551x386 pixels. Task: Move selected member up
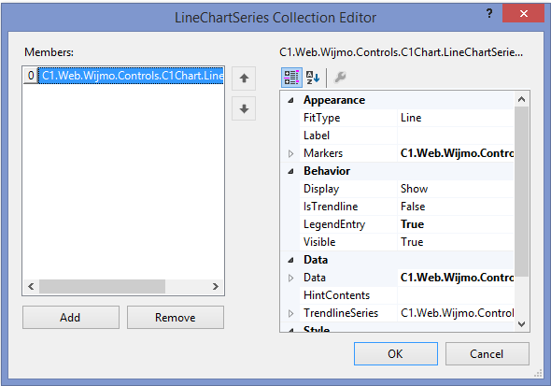(x=244, y=79)
